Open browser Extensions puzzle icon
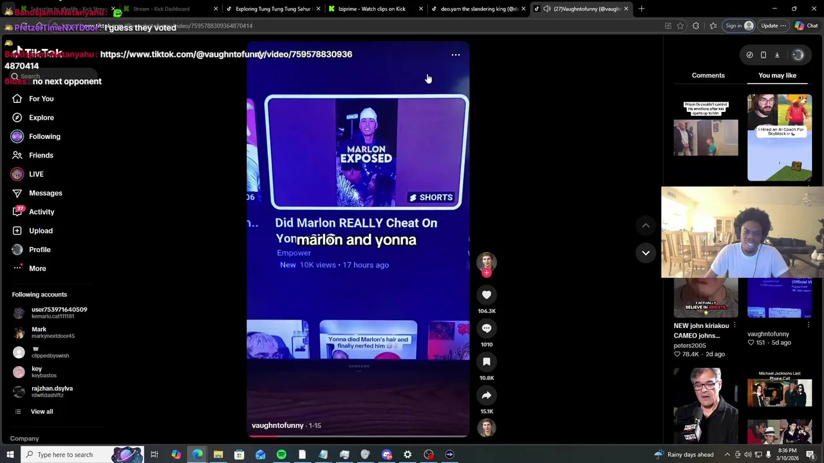This screenshot has width=824, height=463. click(x=696, y=26)
